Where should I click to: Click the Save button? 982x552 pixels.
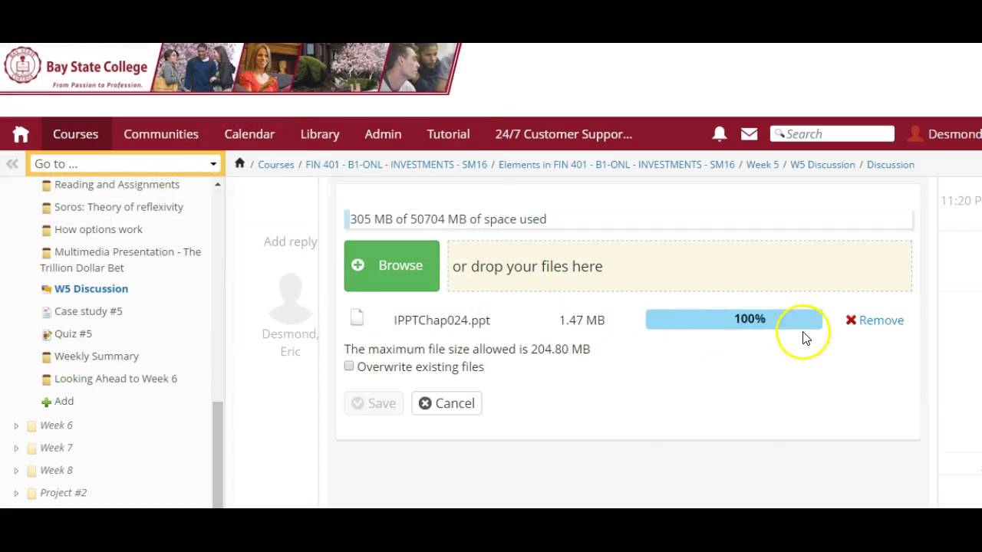pos(374,403)
